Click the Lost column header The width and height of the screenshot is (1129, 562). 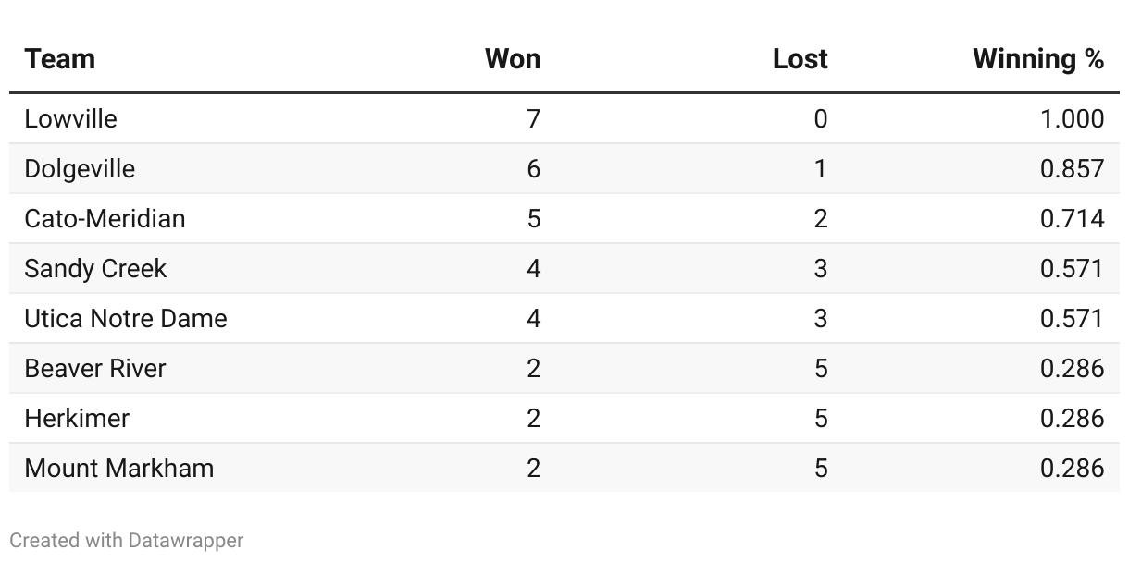800,59
